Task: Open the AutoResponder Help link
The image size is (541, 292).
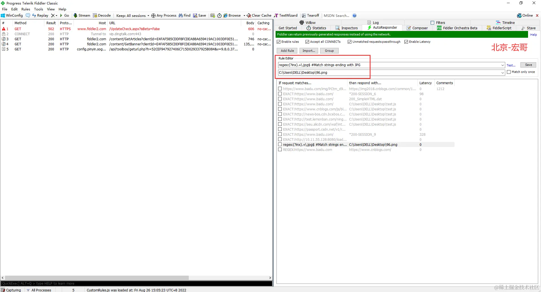Action: (533, 35)
